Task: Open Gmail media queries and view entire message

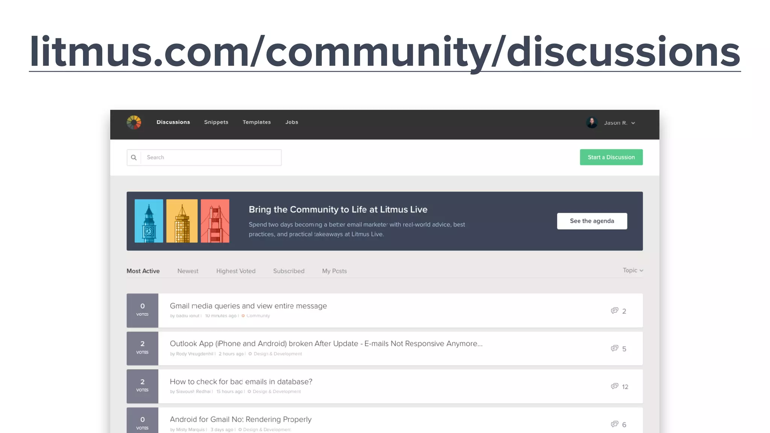Action: tap(248, 306)
